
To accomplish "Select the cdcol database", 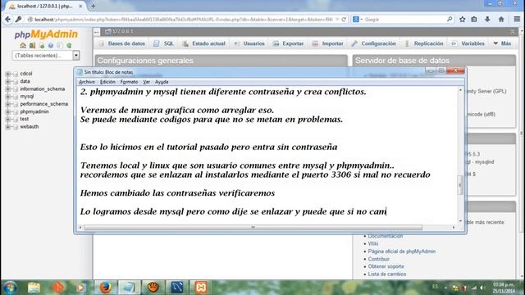I will click(26, 74).
